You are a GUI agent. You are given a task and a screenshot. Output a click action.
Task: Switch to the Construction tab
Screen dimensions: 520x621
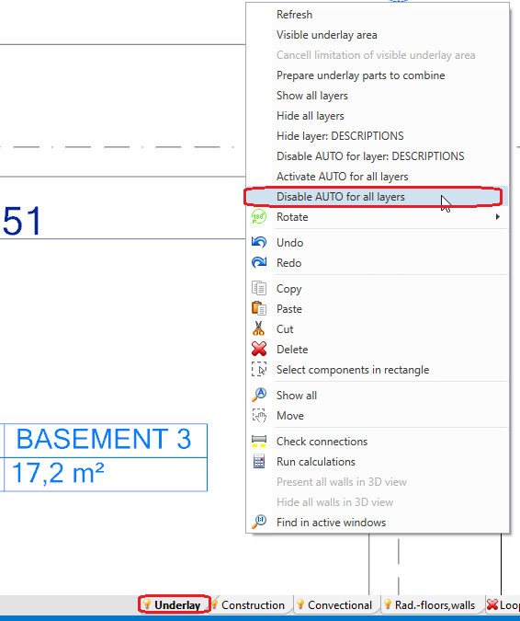point(253,605)
